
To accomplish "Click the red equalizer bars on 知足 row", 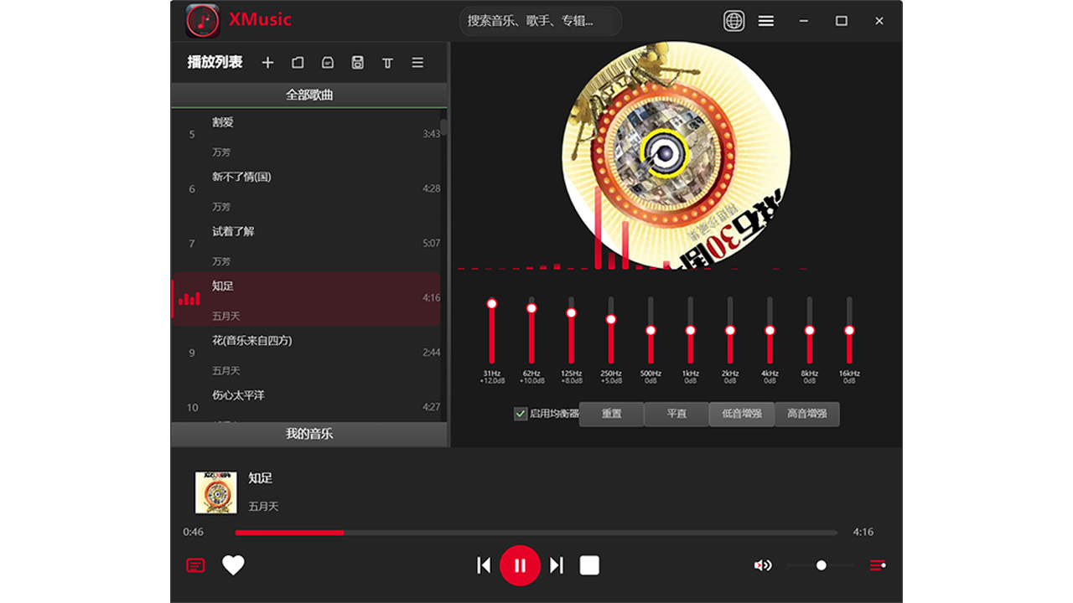I will pyautogui.click(x=189, y=298).
